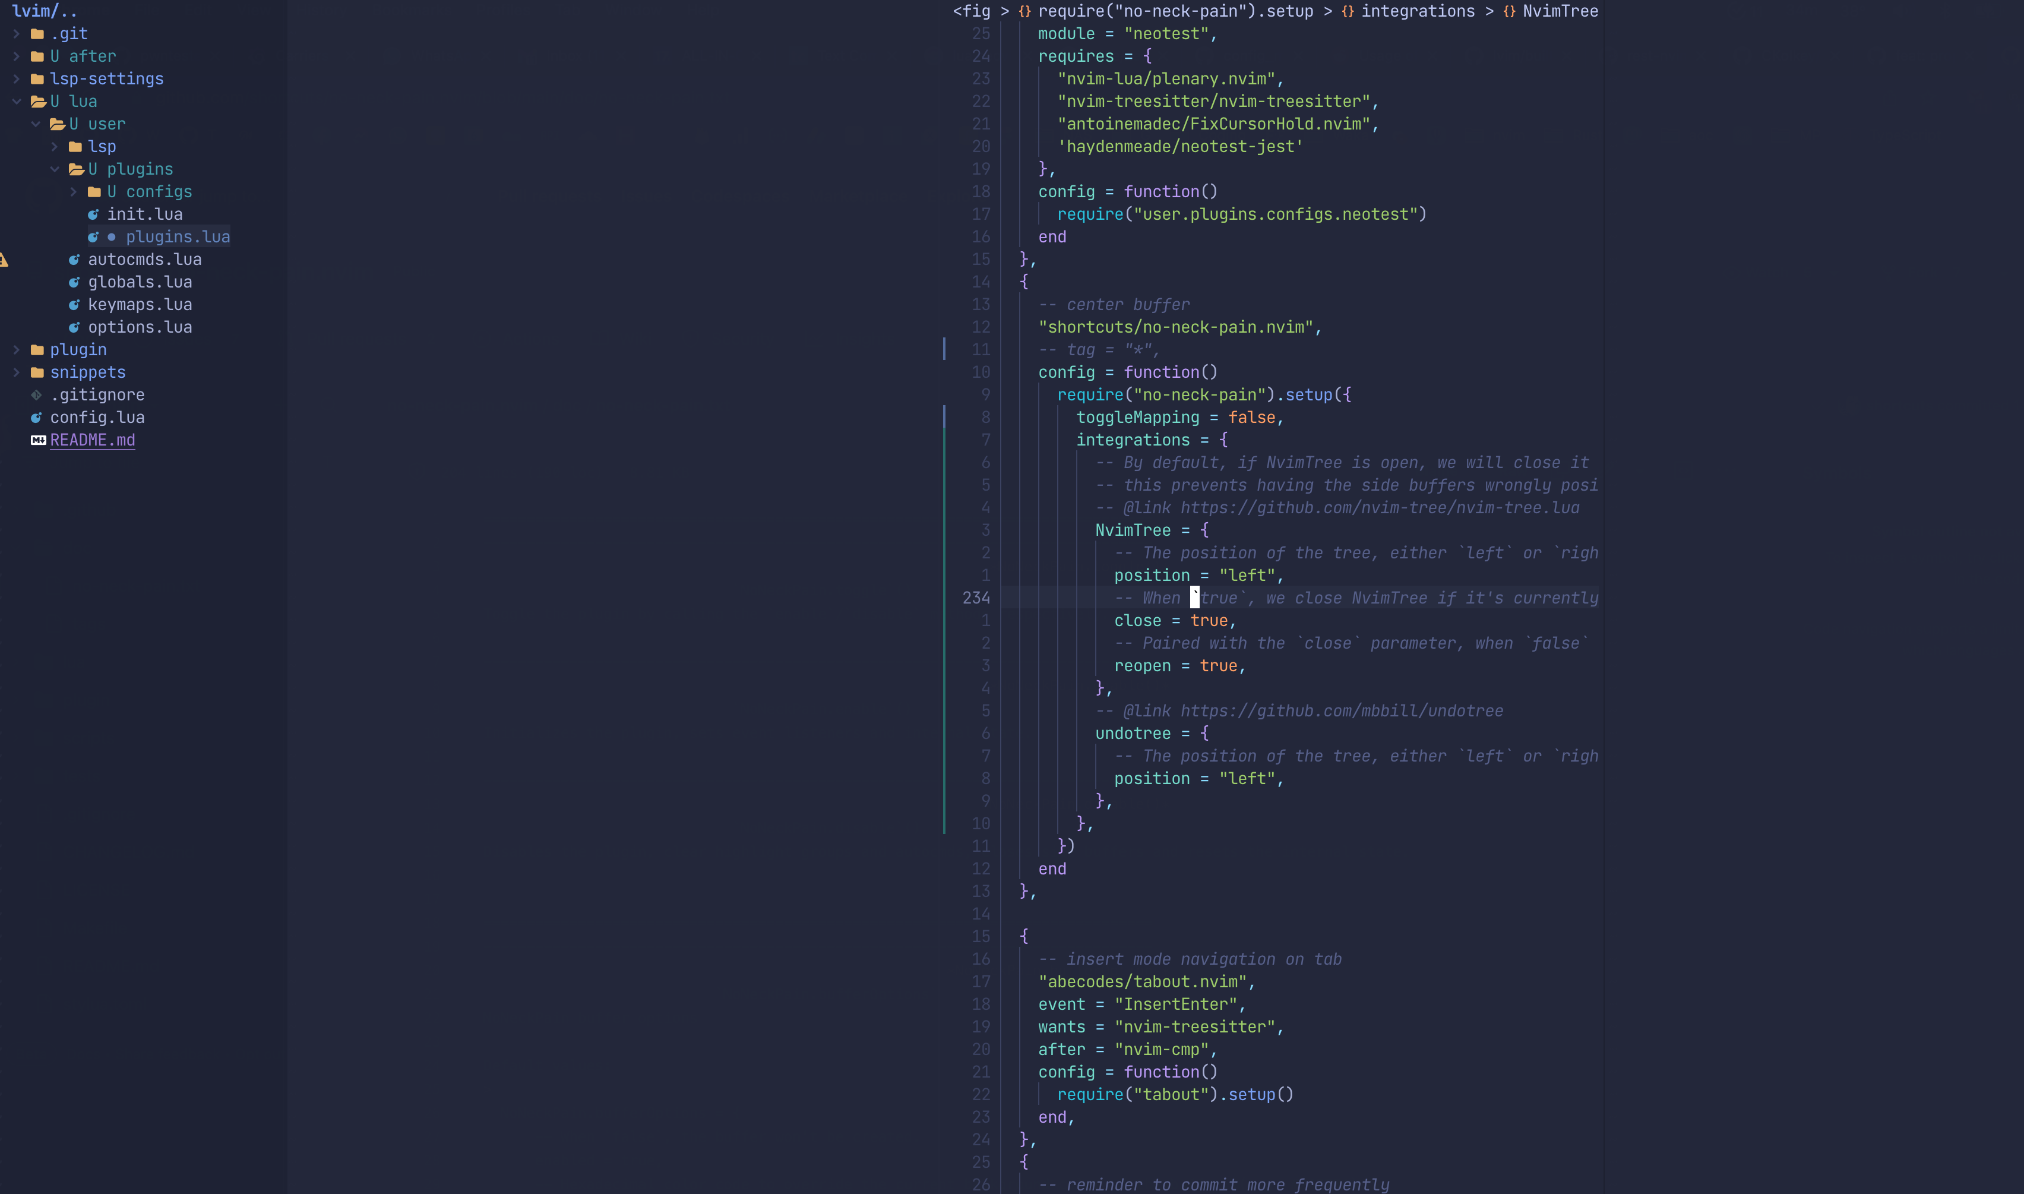Expand the .git folder chevron
The height and width of the screenshot is (1194, 2024).
pyautogui.click(x=16, y=34)
